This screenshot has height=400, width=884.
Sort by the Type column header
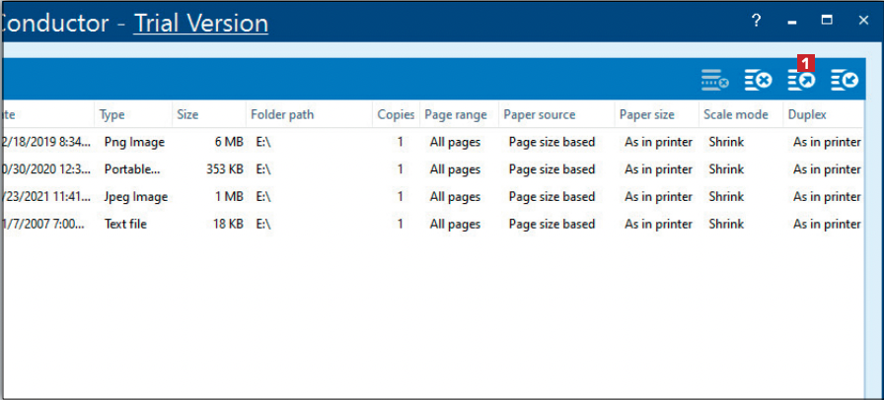112,114
